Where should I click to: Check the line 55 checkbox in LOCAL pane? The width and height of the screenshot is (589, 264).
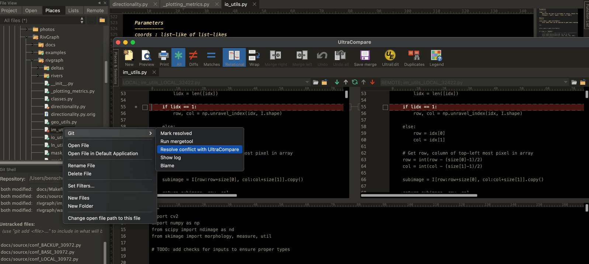pyautogui.click(x=145, y=107)
